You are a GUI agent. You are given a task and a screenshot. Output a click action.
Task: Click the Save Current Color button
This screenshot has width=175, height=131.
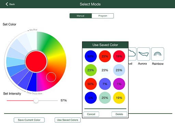[x=29, y=120]
